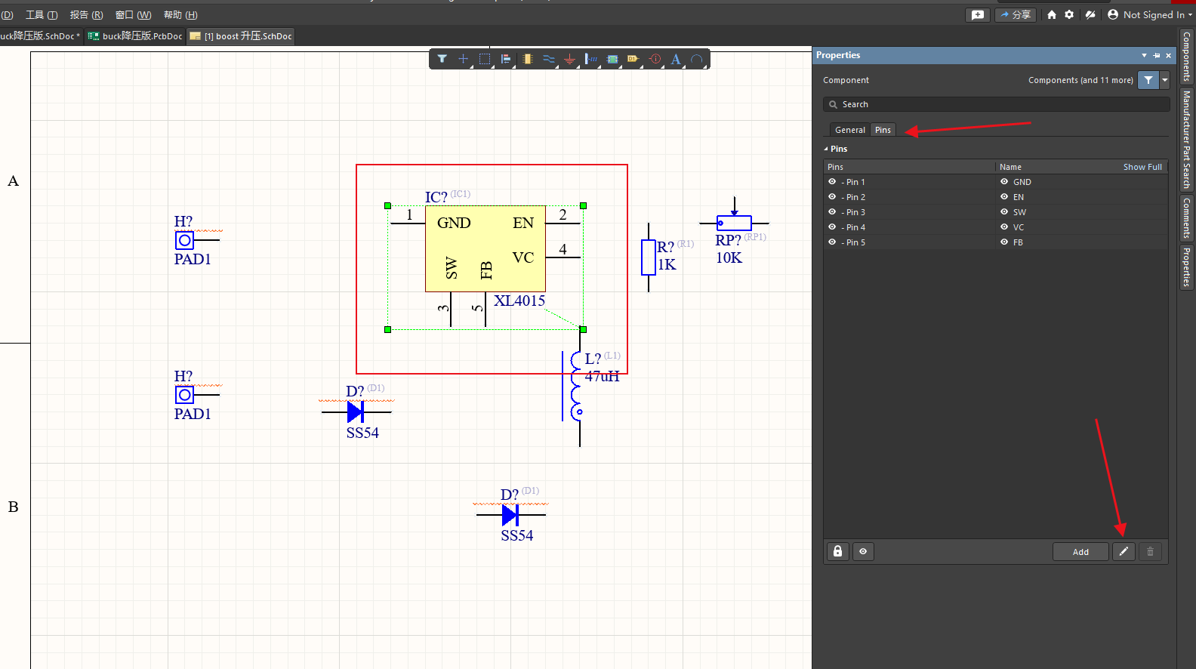Edit the selected pin with pencil button
This screenshot has width=1196, height=669.
coord(1124,552)
